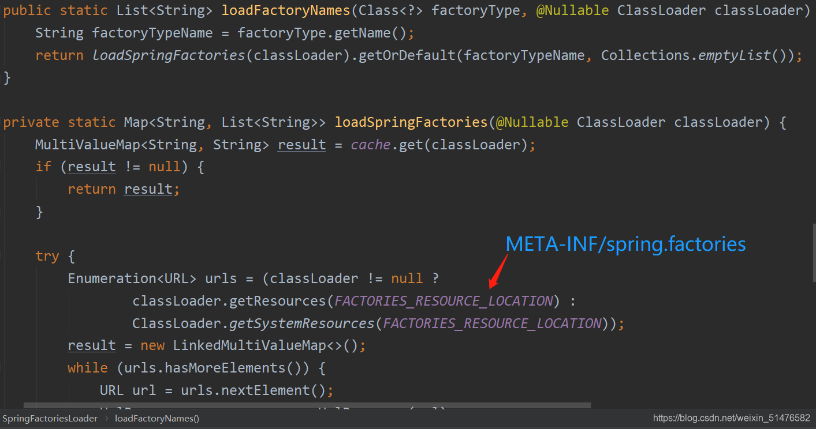Click the getResources method call
The image size is (816, 429).
278,301
